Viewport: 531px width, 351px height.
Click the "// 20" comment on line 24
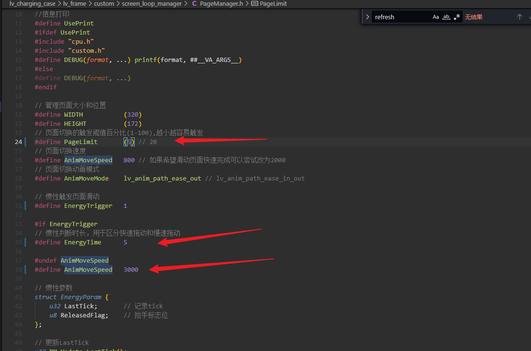(148, 142)
